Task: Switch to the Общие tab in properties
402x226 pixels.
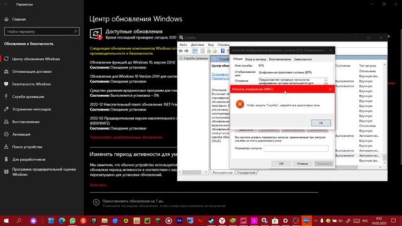Action: tap(237, 59)
